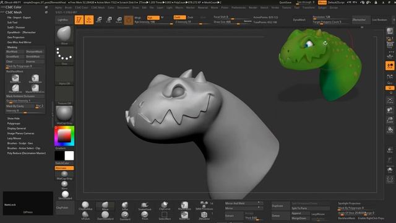The image size is (396, 223).
Task: Toggle the Zsub mode button
Action: pyautogui.click(x=190, y=17)
